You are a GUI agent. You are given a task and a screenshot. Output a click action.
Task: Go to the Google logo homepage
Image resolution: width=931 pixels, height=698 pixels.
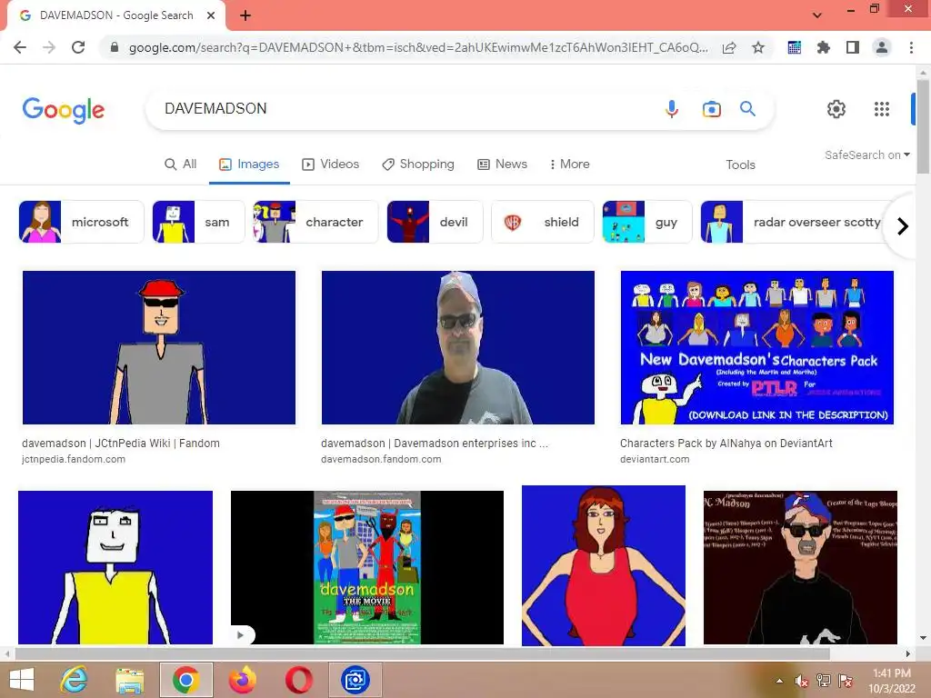tap(64, 110)
